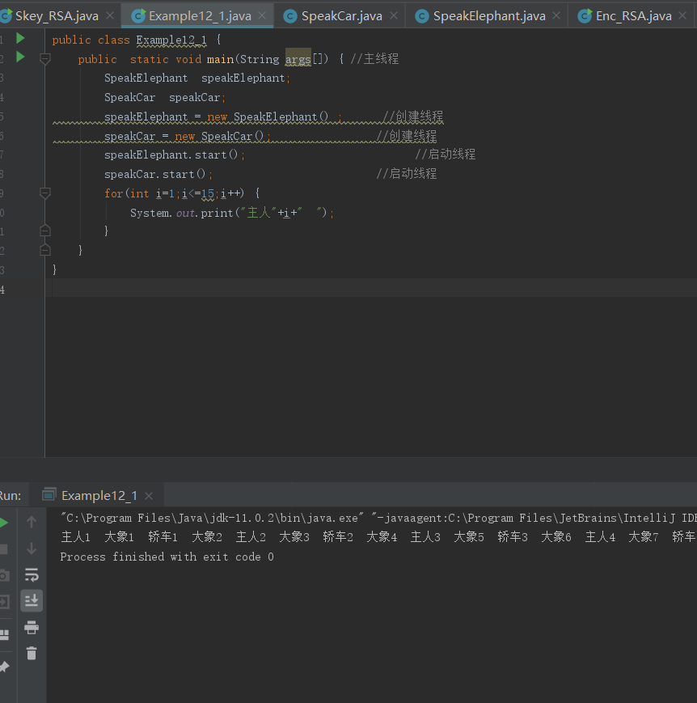The width and height of the screenshot is (697, 703).
Task: Click the Example12_1.java tab's class icon
Action: click(138, 16)
